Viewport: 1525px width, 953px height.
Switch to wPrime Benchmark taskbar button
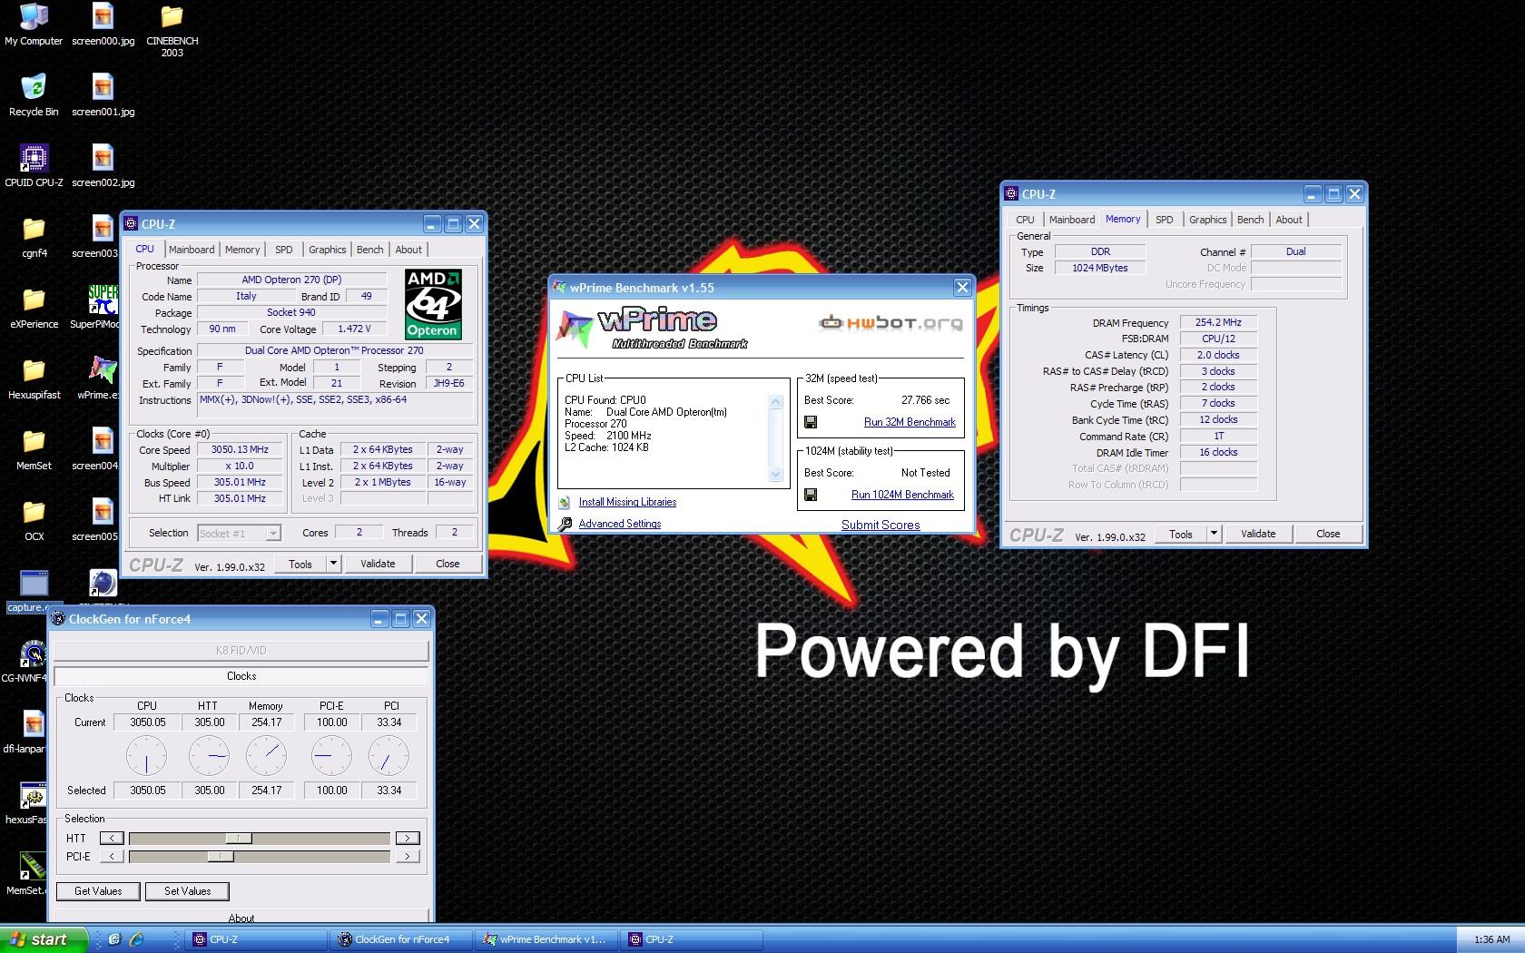pyautogui.click(x=546, y=939)
